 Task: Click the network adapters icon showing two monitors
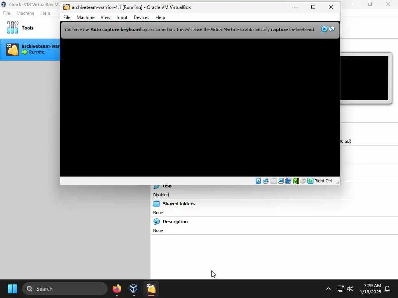click(x=266, y=181)
